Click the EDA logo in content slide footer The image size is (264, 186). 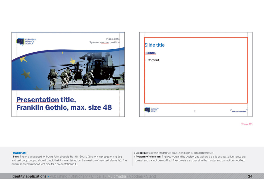pyautogui.click(x=151, y=110)
